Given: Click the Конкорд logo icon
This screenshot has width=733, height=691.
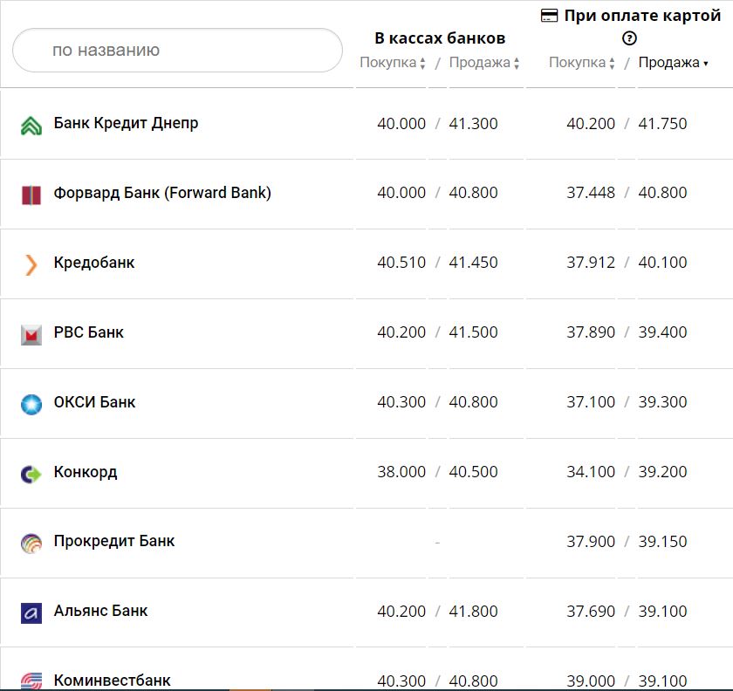Looking at the screenshot, I should [x=31, y=474].
